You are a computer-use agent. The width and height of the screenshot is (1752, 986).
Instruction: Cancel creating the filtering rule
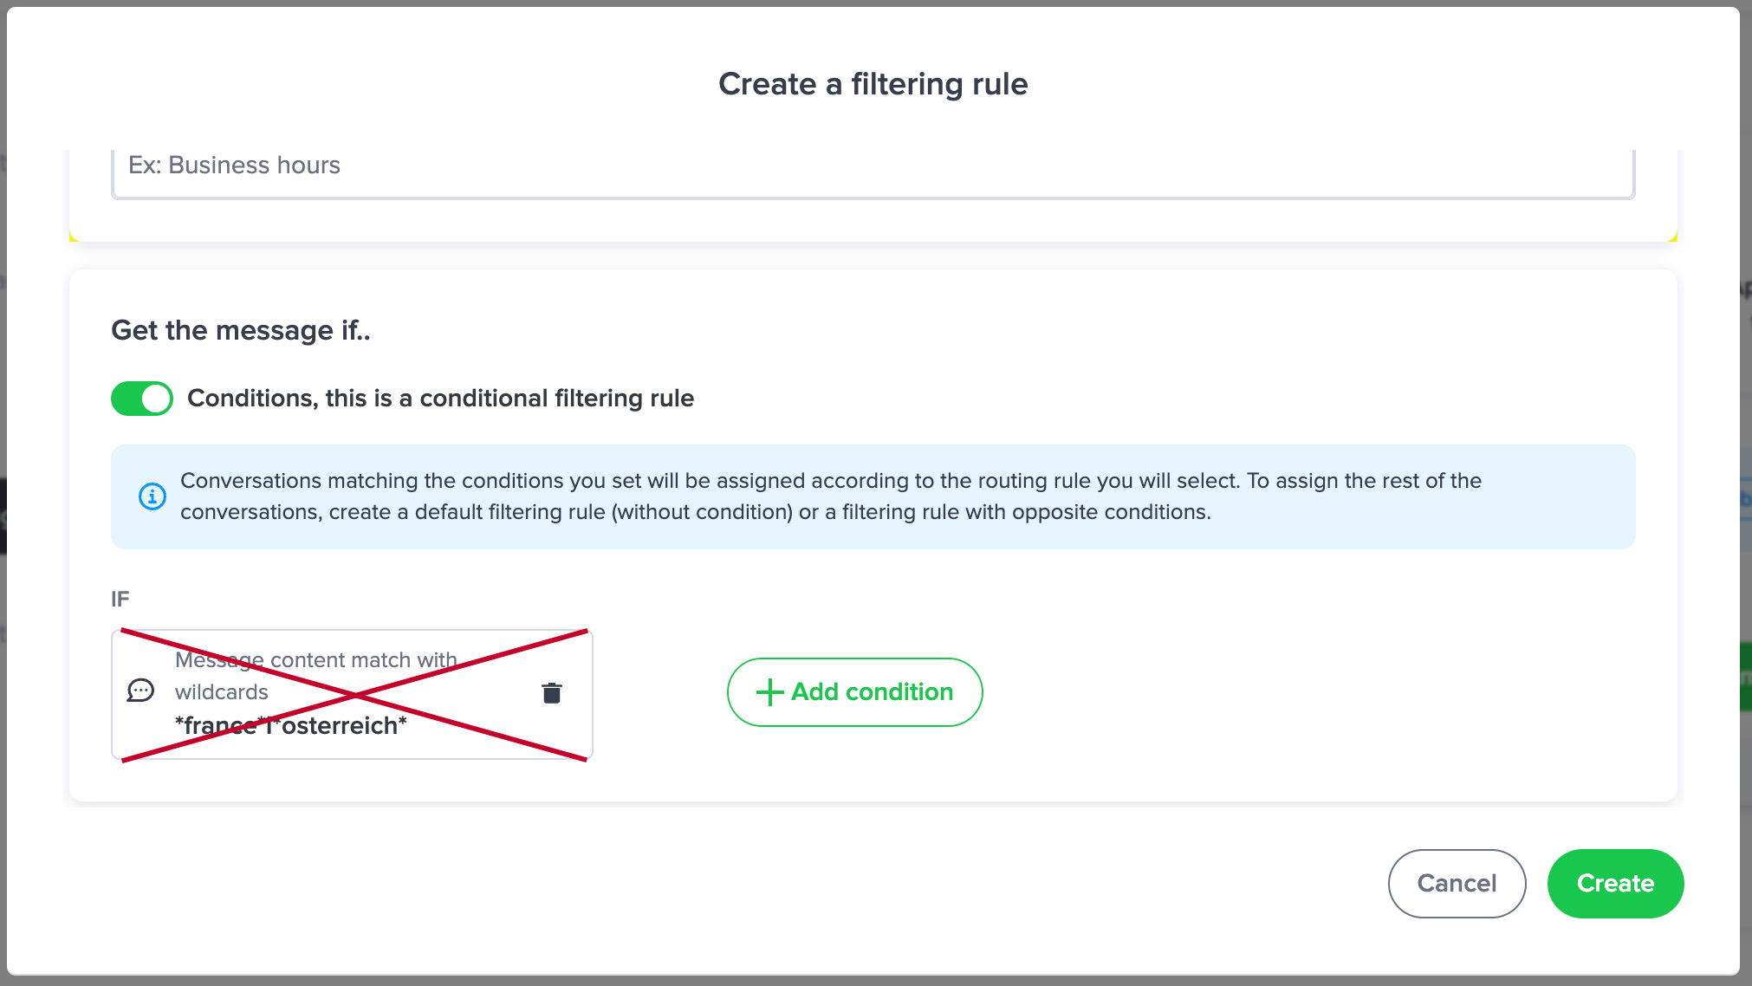(x=1457, y=883)
